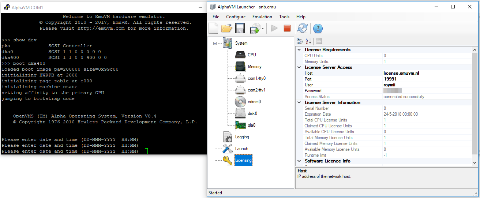Select disk0 in the device tree
This screenshot has width=480, height=198.
(x=252, y=113)
